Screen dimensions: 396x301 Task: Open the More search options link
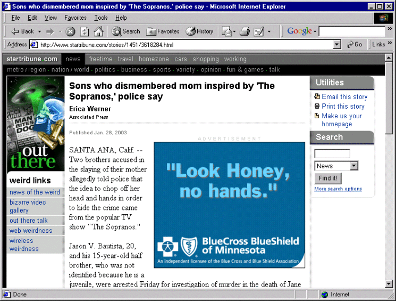point(338,189)
